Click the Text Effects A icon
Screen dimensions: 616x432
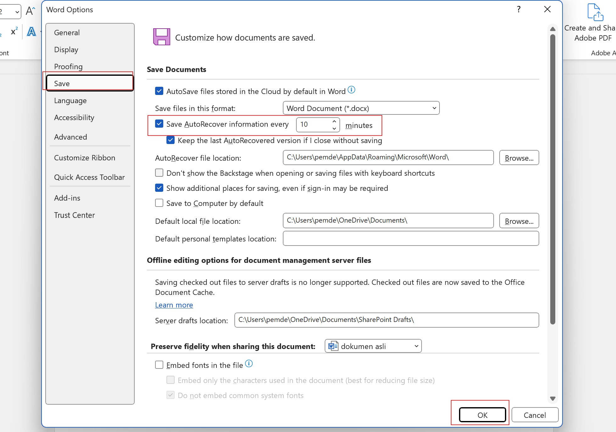(31, 31)
